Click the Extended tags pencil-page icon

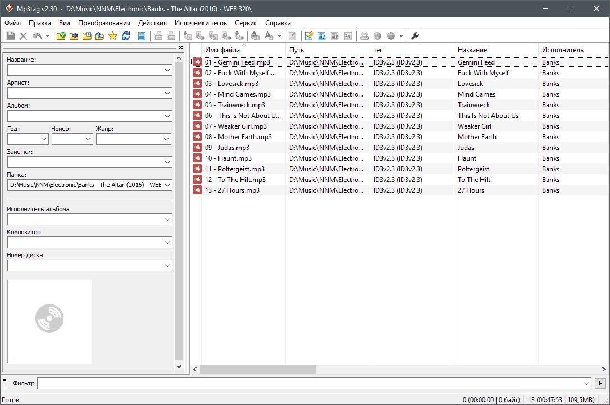click(x=293, y=36)
